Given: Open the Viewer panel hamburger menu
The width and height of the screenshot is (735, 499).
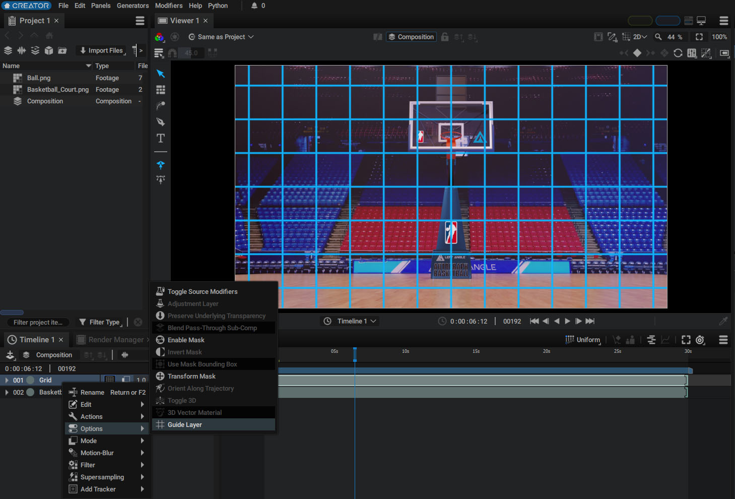Looking at the screenshot, I should click(724, 21).
